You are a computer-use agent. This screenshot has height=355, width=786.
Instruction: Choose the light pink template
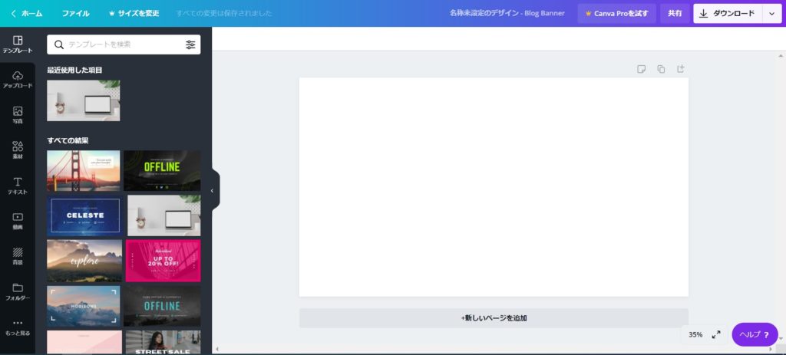84,342
